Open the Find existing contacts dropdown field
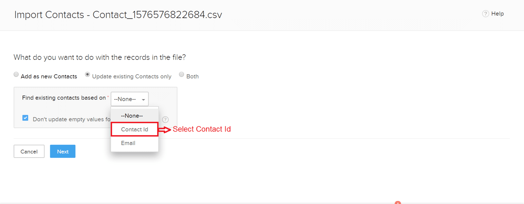The height and width of the screenshot is (204, 524). point(130,99)
